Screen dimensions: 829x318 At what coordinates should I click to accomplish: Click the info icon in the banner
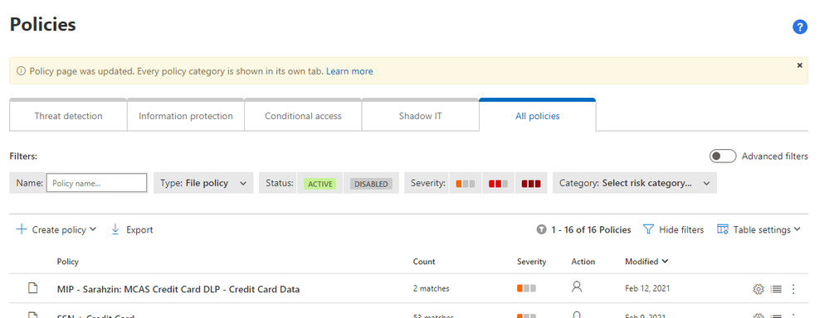click(x=21, y=71)
